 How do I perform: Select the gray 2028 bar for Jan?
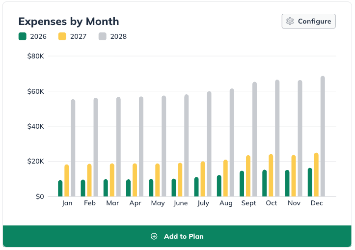[73, 148]
